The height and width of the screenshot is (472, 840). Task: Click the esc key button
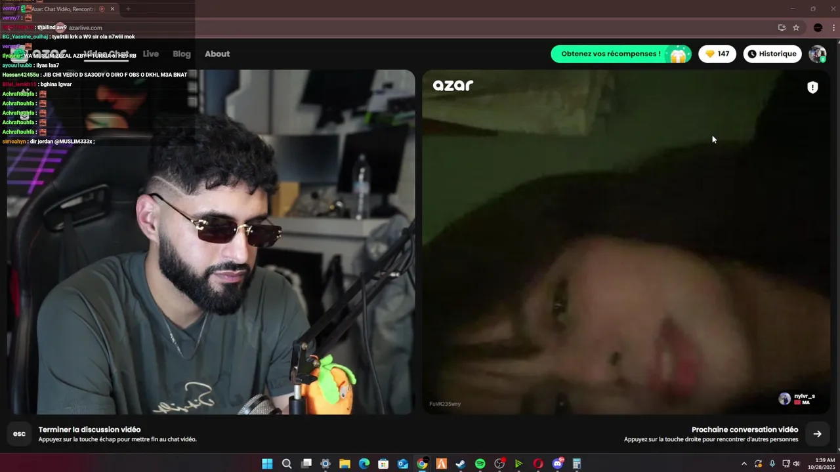pyautogui.click(x=20, y=434)
